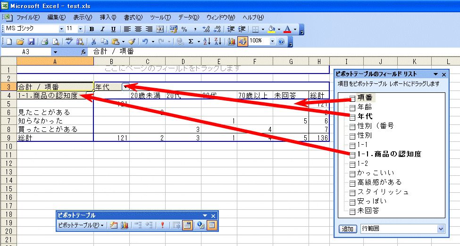Click the Refresh Data exclamation icon
Viewport: 460px width, 246px height.
(x=162, y=225)
